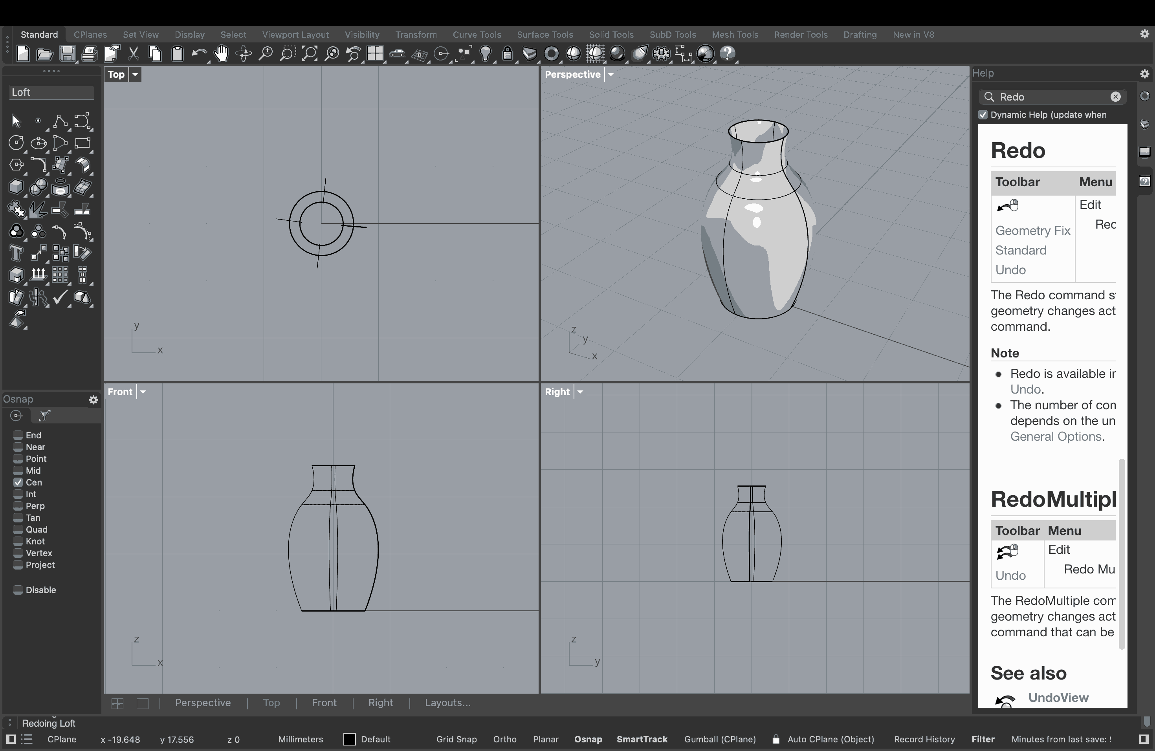Image resolution: width=1155 pixels, height=751 pixels.
Task: Click the Open file folder icon
Action: 45,54
